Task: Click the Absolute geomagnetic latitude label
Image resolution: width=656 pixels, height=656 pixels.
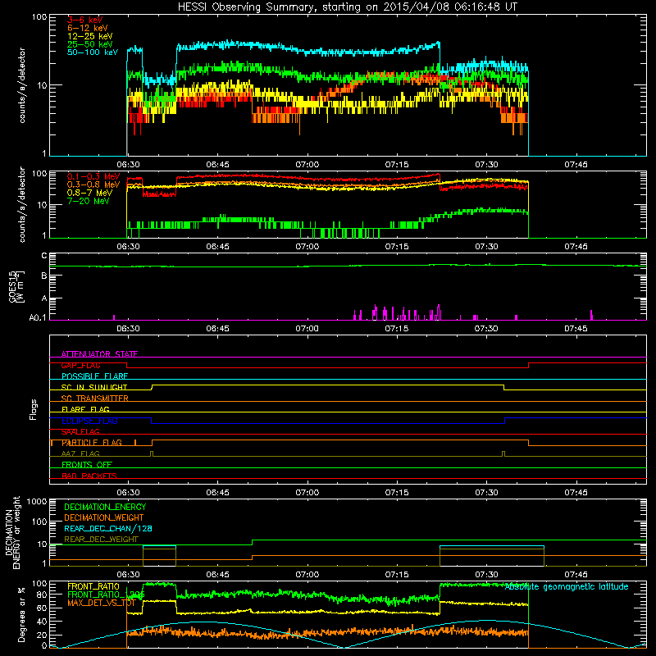Action: pyautogui.click(x=567, y=586)
